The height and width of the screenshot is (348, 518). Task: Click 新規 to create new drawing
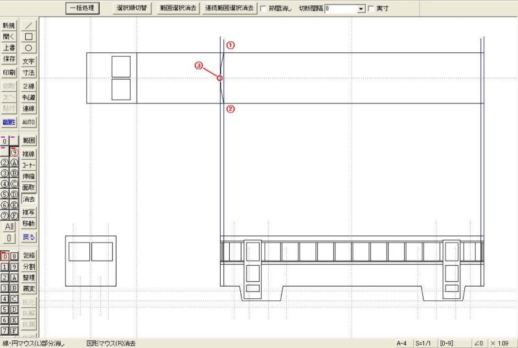coord(9,25)
